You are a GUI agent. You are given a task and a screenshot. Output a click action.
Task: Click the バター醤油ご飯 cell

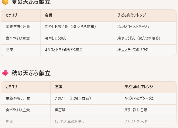coord(136,110)
